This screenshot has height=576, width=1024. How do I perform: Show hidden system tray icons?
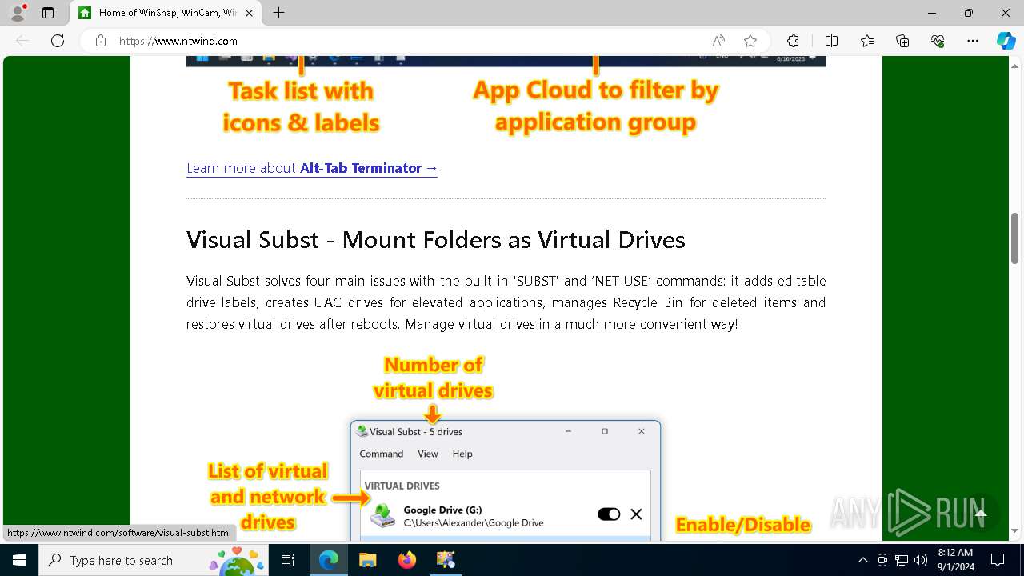click(x=862, y=560)
